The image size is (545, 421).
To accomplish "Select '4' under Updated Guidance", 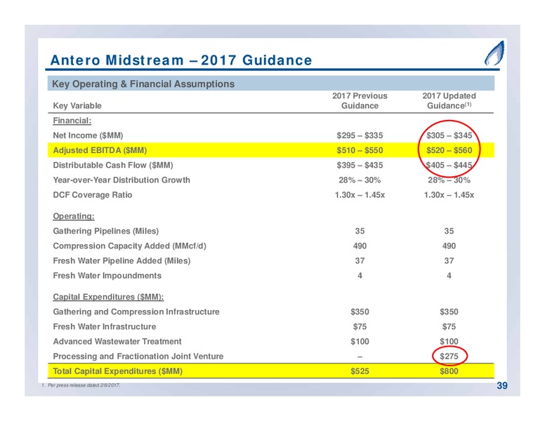I will click(449, 276).
